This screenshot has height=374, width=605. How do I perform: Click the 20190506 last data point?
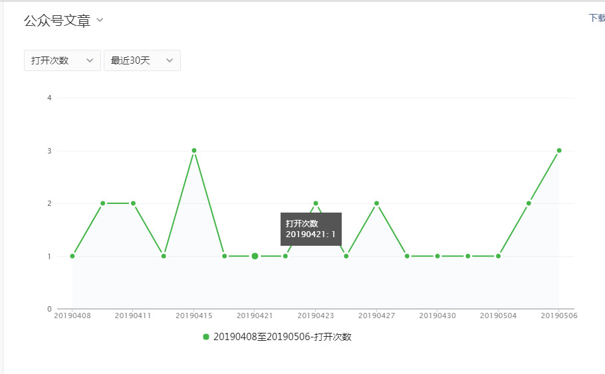pos(559,150)
